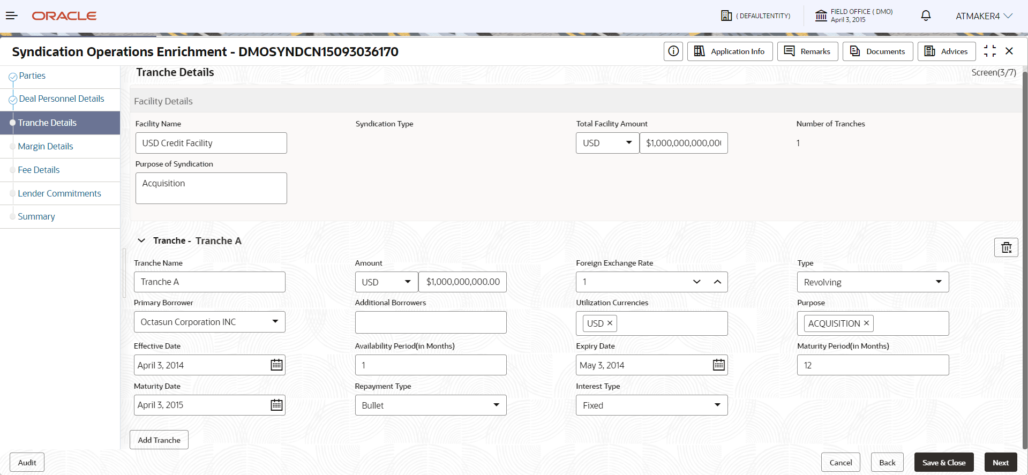Click the Additional Borrowers field

(x=431, y=322)
